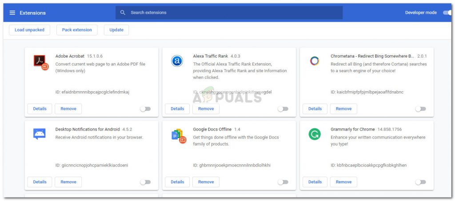Click Grammarly version 14.858.1756

tap(389, 129)
